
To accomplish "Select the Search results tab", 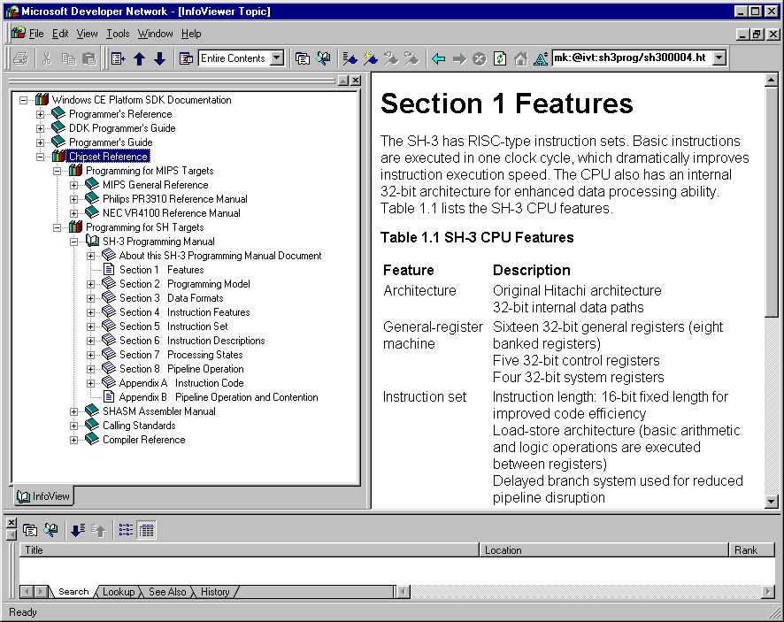I will click(73, 592).
